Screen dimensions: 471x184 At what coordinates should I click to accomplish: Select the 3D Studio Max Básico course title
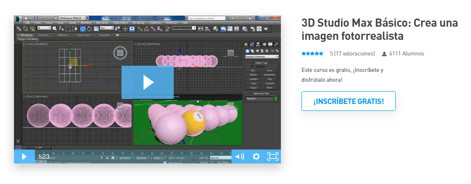tap(380, 30)
